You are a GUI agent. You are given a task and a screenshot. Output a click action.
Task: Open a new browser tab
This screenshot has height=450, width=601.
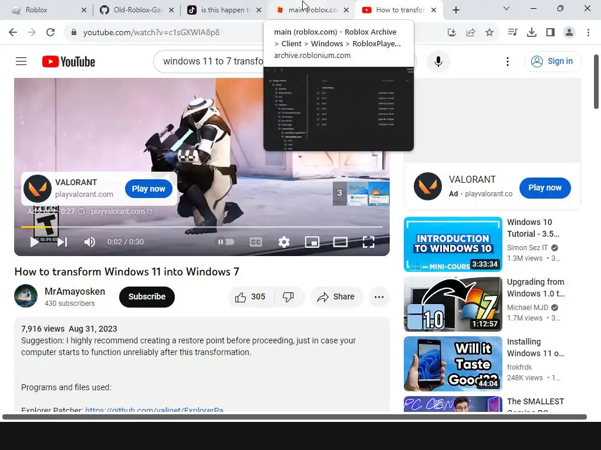tap(455, 11)
